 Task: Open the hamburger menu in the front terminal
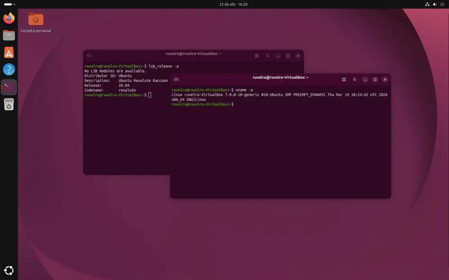(355, 79)
